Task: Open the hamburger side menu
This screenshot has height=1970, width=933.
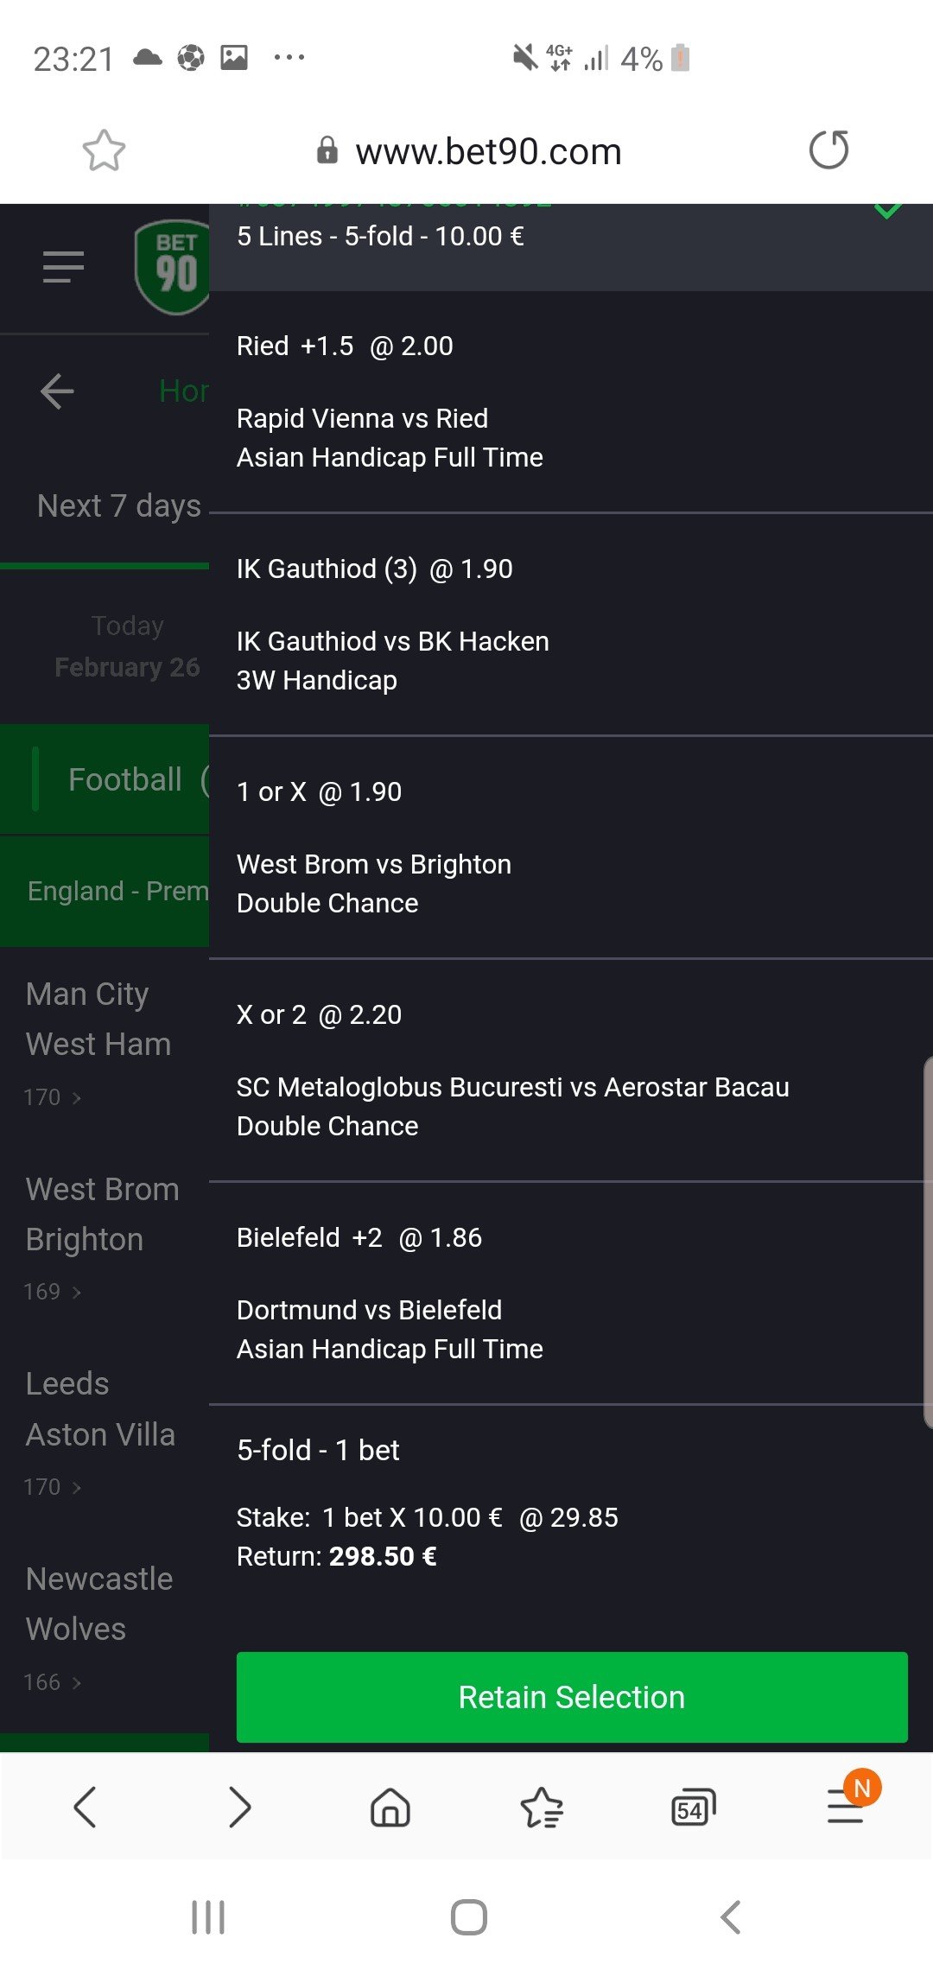Action: click(63, 267)
